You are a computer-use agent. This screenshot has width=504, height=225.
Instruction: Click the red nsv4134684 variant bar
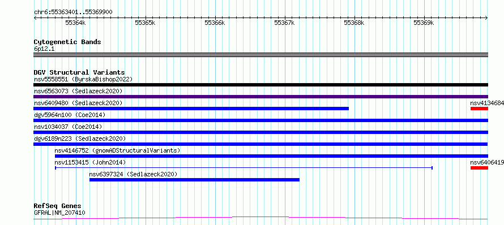coord(479,109)
